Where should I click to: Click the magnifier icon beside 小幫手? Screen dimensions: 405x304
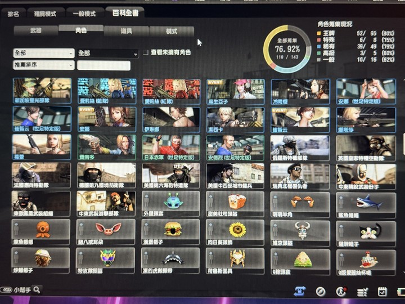pyautogui.click(x=37, y=289)
